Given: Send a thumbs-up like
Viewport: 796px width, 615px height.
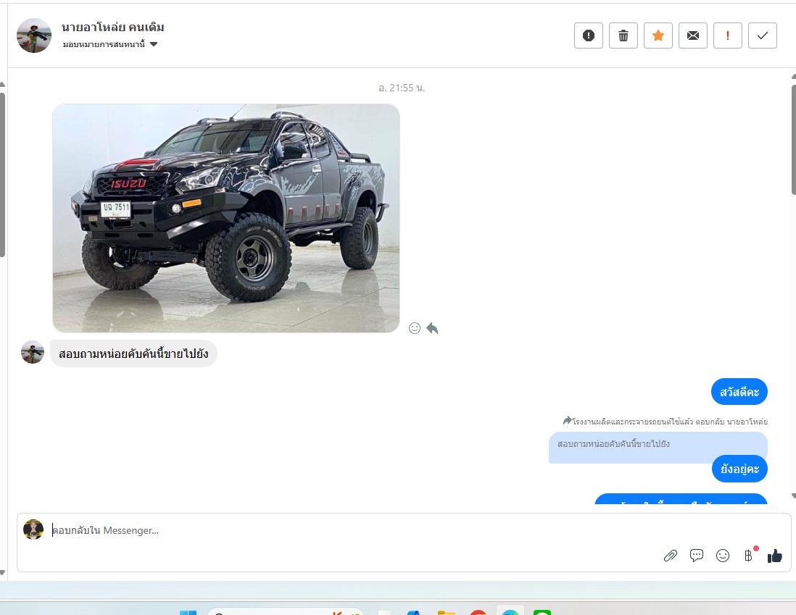Looking at the screenshot, I should (x=775, y=556).
